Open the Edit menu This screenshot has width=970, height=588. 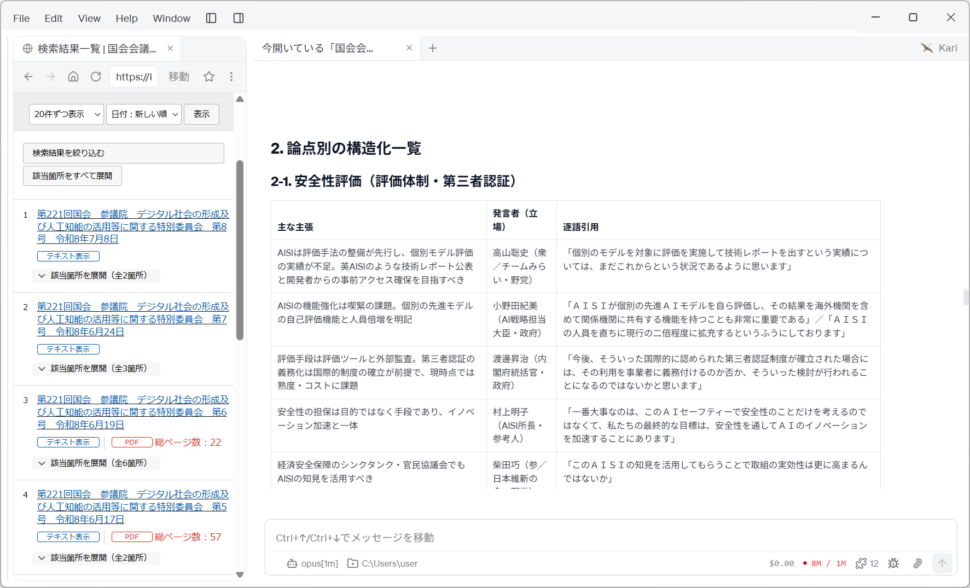(54, 18)
